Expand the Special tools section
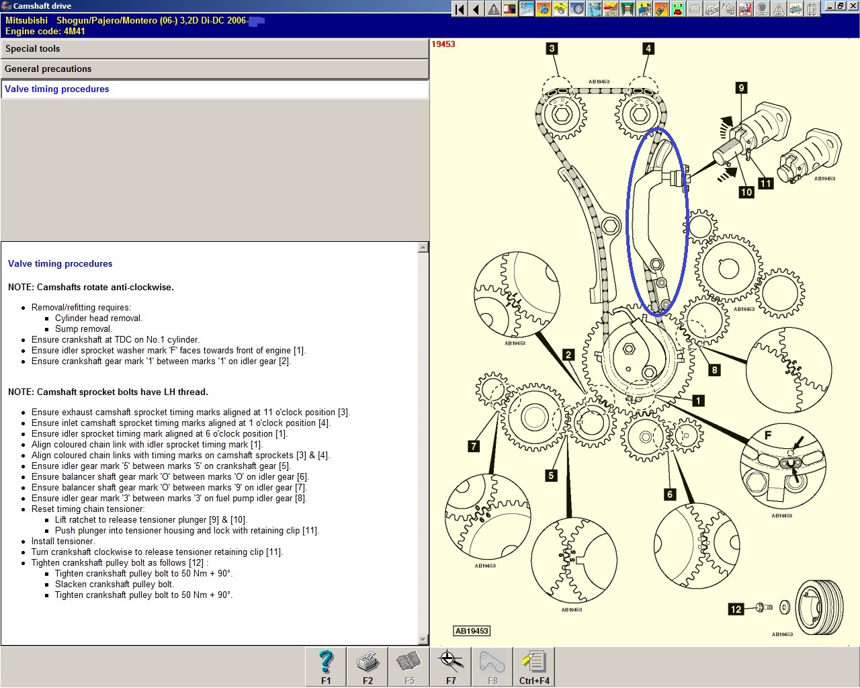Viewport: 860px width, 688px height. (214, 49)
